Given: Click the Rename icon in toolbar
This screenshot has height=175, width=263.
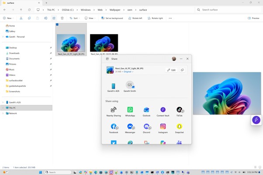Looking at the screenshot, I should tap(45, 18).
